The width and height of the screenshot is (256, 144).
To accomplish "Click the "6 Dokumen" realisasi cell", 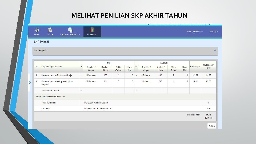I will [x=146, y=75].
